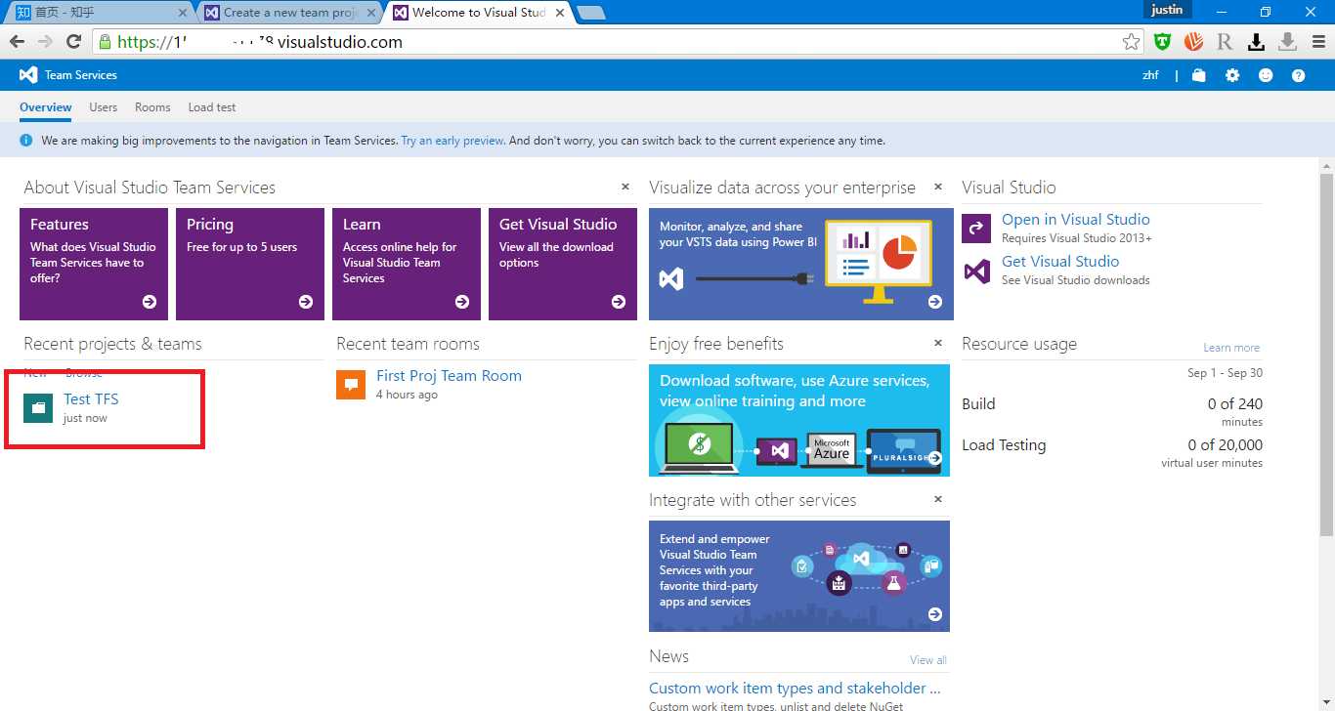Click the Get Visual Studio logo icon

point(976,271)
